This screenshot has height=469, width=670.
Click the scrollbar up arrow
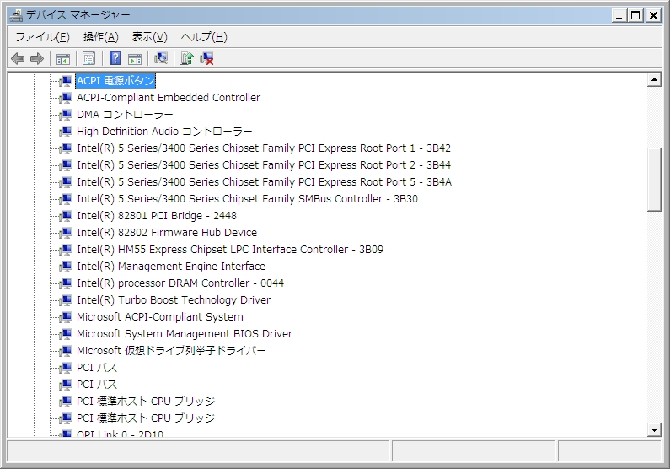coord(654,80)
